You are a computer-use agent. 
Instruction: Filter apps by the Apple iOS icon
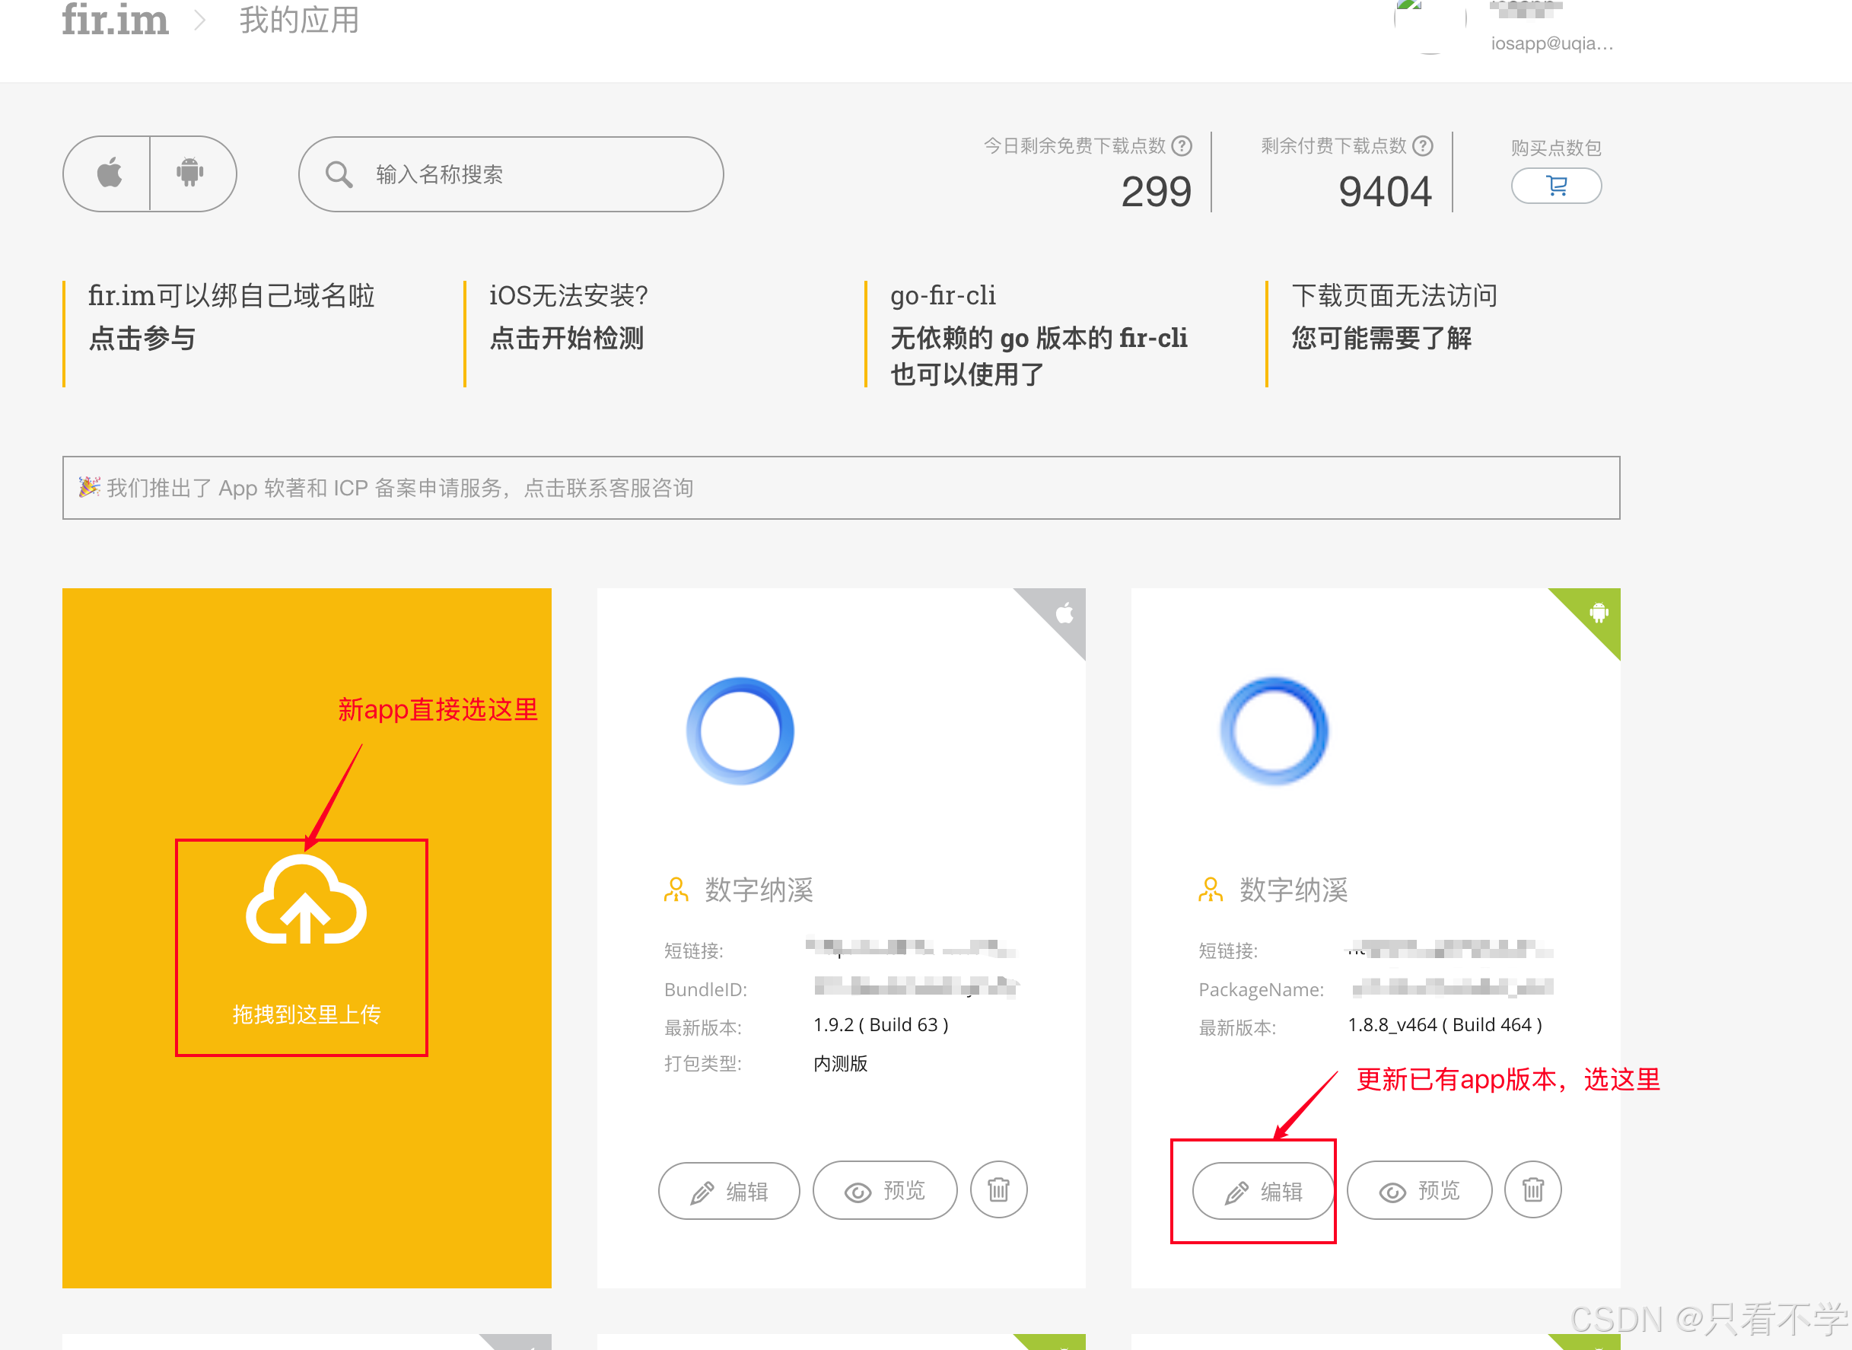108,174
